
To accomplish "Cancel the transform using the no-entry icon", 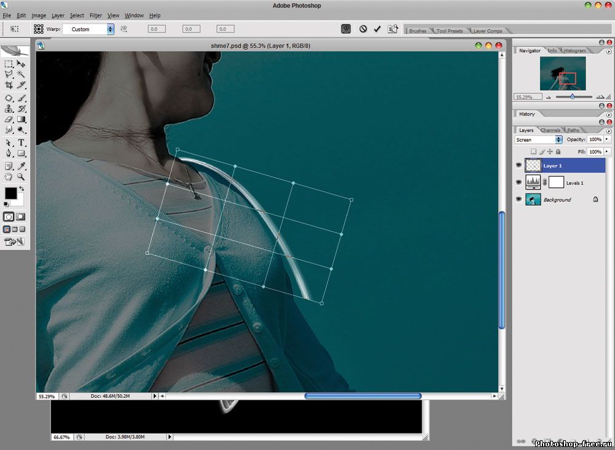I will click(x=363, y=29).
